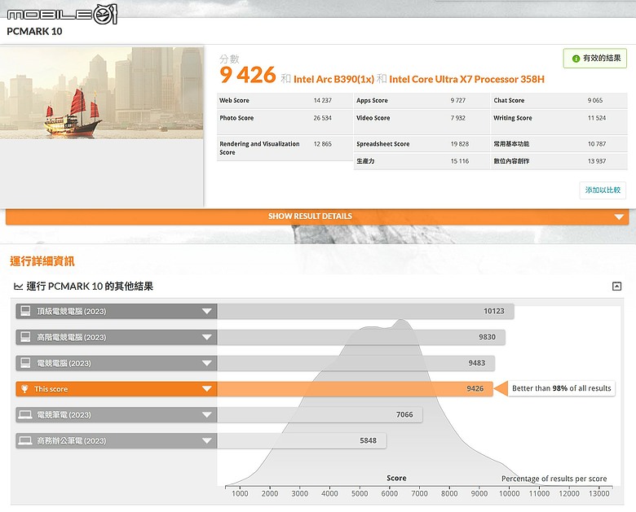This screenshot has width=636, height=512.
Task: Click the 生產力 score row
Action: [422, 161]
